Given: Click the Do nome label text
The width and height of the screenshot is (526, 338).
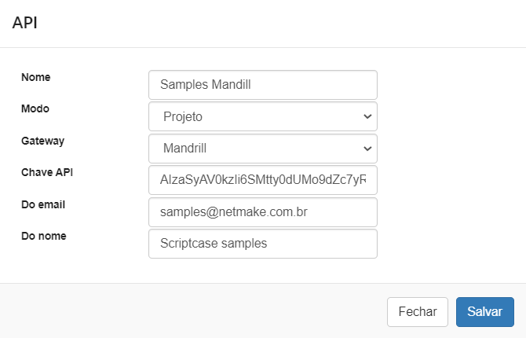Looking at the screenshot, I should point(43,236).
